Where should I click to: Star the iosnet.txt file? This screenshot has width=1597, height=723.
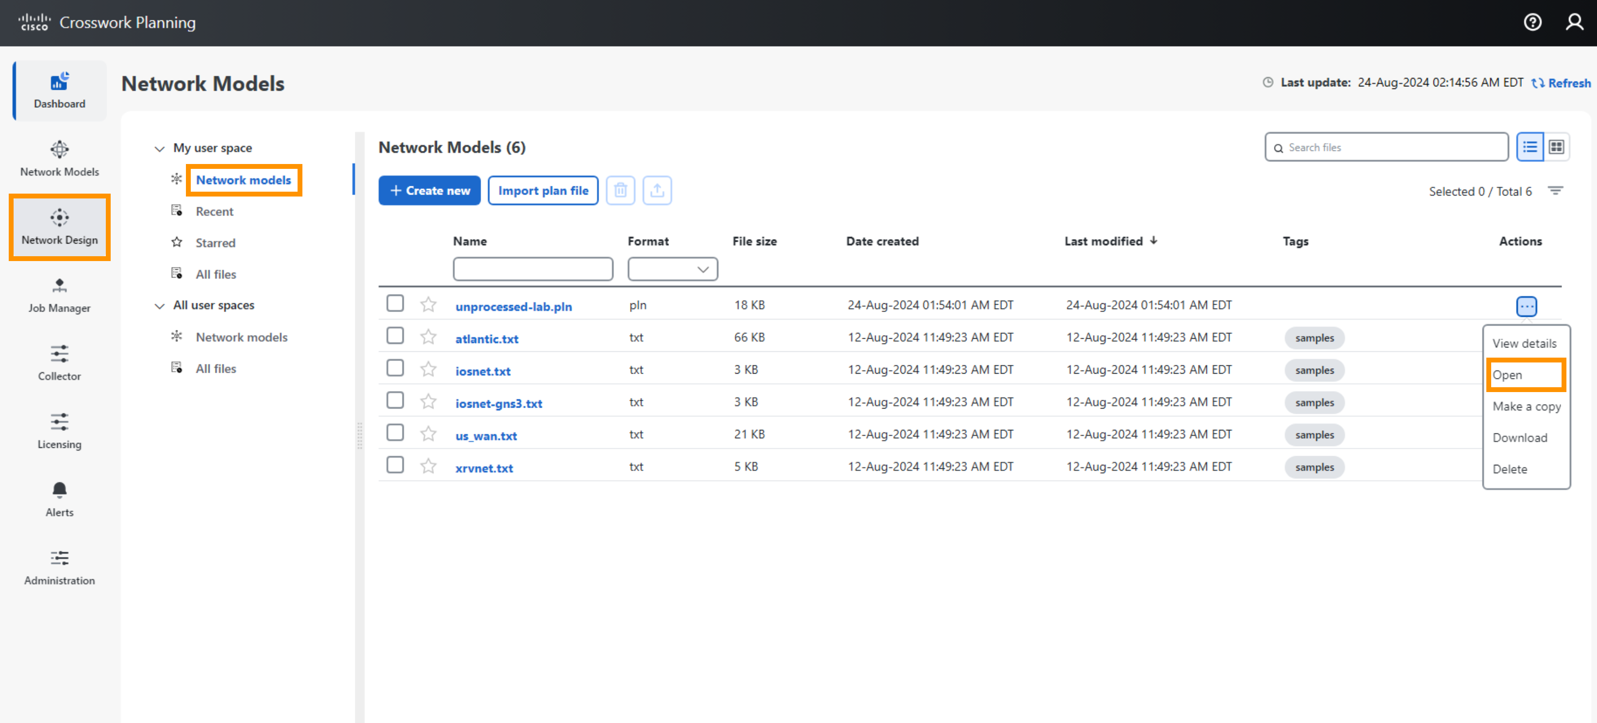429,369
